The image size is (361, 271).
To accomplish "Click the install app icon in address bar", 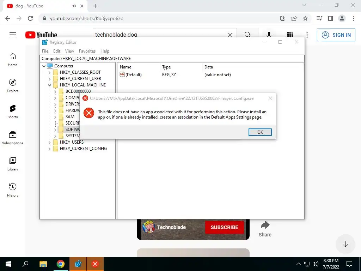I will [x=283, y=18].
